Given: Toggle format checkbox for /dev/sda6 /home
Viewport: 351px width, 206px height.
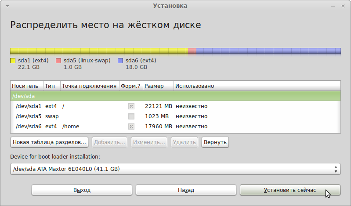Looking at the screenshot, I should (x=131, y=126).
